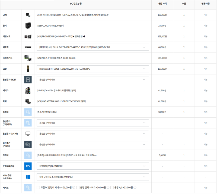This screenshot has width=217, height=194.
Task: Open the 옵션추가 (모니터) dropdown
Action: coord(93,134)
